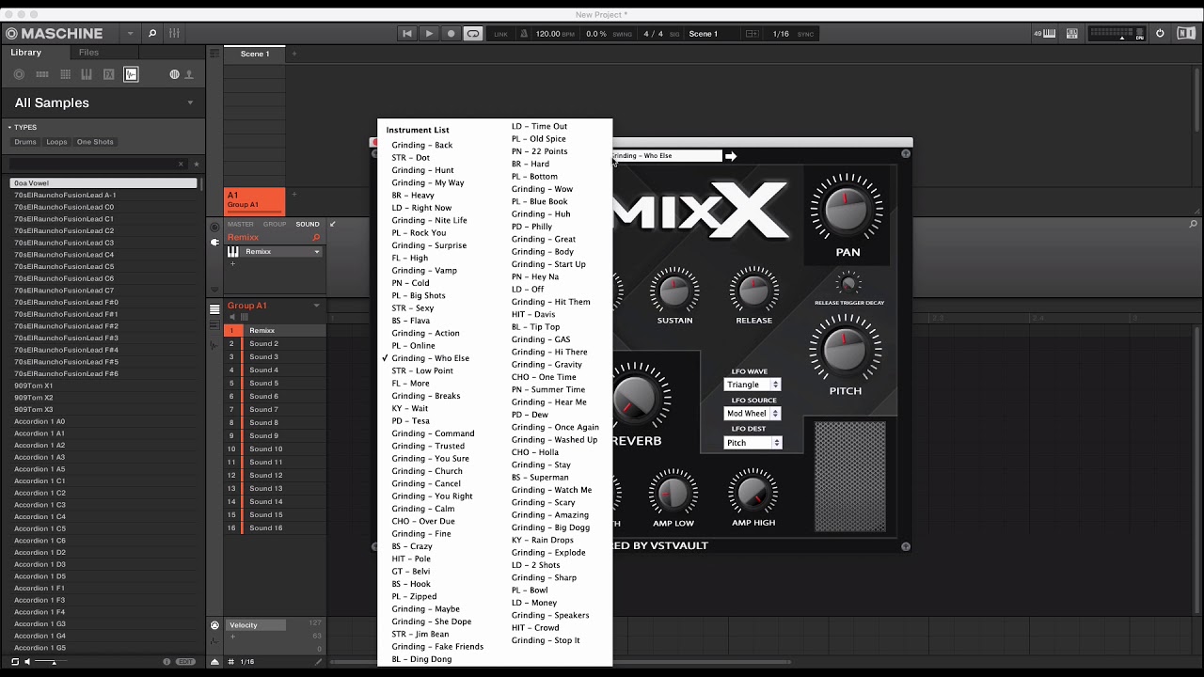Click the restart/skip-to-start transport button
The width and height of the screenshot is (1204, 677).
click(x=407, y=33)
